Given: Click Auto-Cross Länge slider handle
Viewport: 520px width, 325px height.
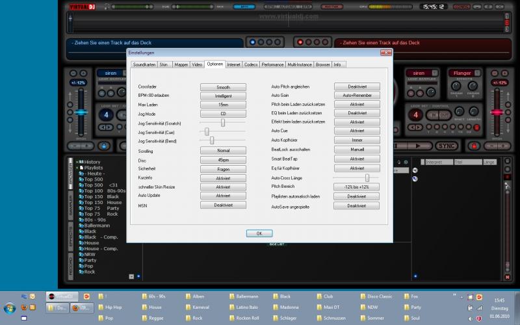Looking at the screenshot, I should tap(367, 177).
